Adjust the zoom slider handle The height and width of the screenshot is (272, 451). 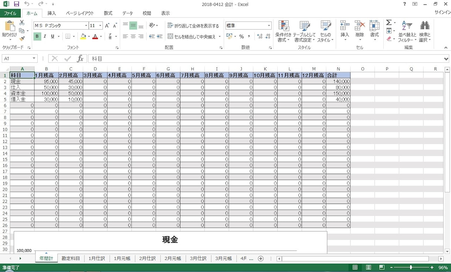411,267
